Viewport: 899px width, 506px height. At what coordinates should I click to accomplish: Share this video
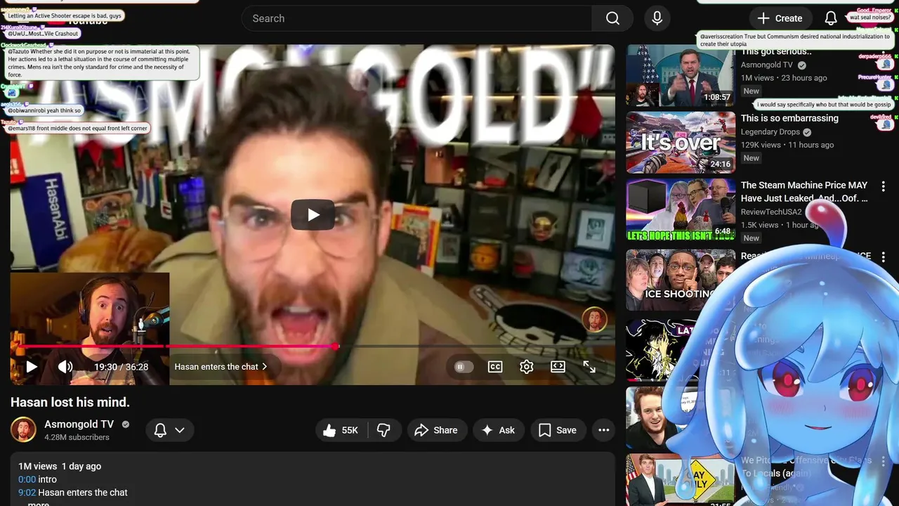pyautogui.click(x=436, y=430)
